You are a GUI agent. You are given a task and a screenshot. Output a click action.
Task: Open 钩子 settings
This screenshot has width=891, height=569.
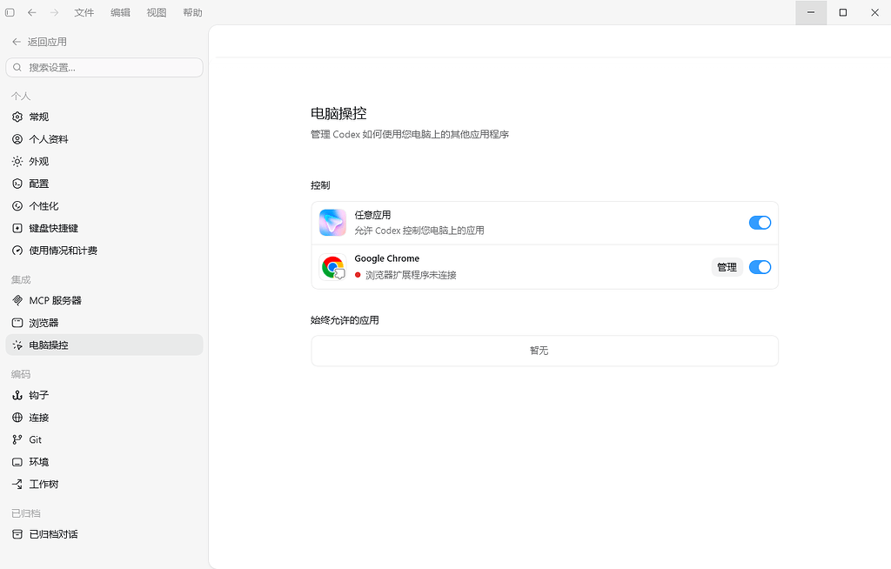pyautogui.click(x=104, y=395)
